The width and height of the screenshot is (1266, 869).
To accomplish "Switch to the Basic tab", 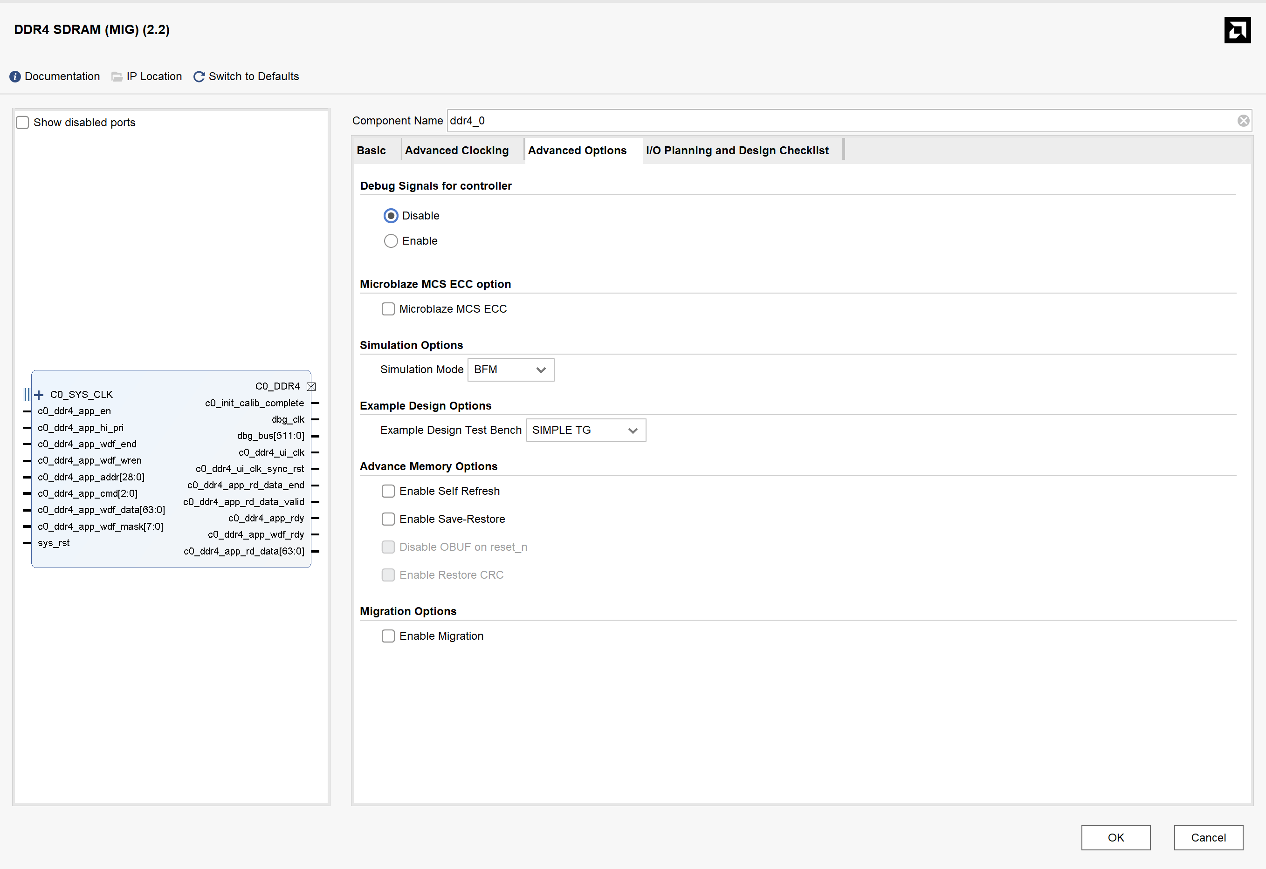I will [x=371, y=151].
